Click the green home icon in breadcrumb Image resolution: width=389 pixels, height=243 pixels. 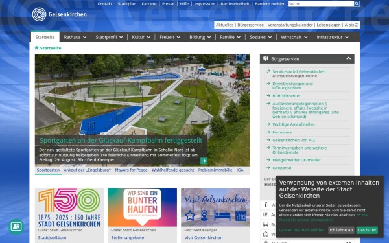[x=37, y=48]
